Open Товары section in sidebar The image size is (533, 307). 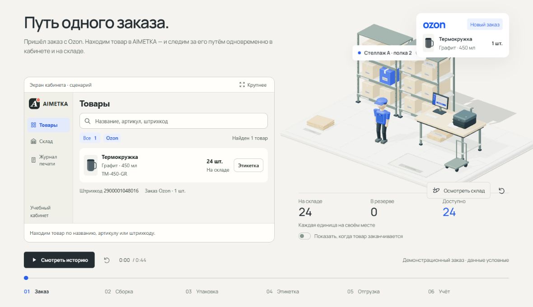coord(48,125)
